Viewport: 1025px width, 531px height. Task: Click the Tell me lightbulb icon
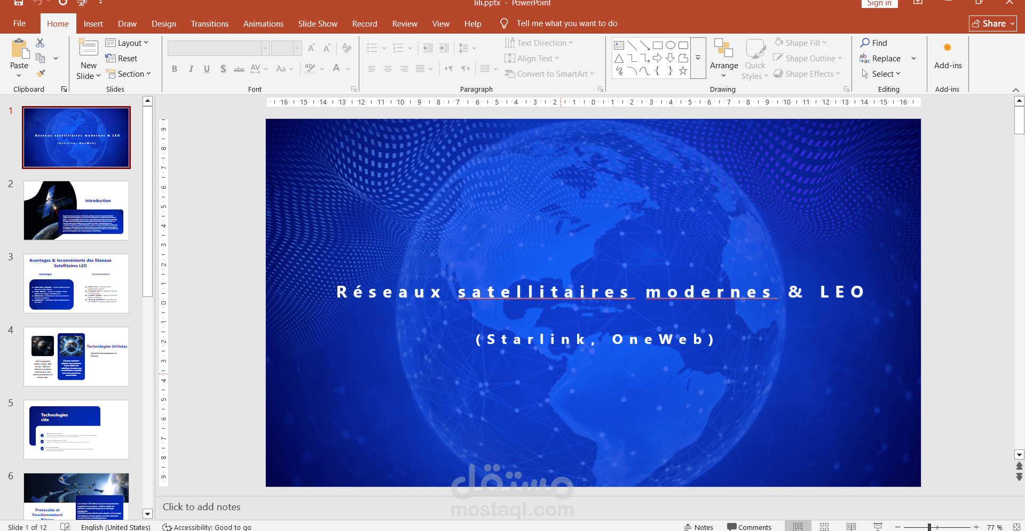point(504,23)
